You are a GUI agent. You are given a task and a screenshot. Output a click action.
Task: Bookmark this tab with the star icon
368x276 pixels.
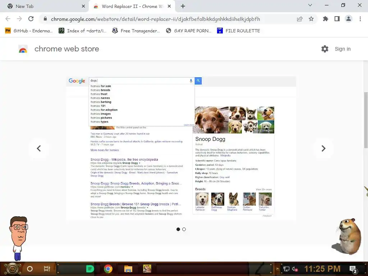point(311,19)
